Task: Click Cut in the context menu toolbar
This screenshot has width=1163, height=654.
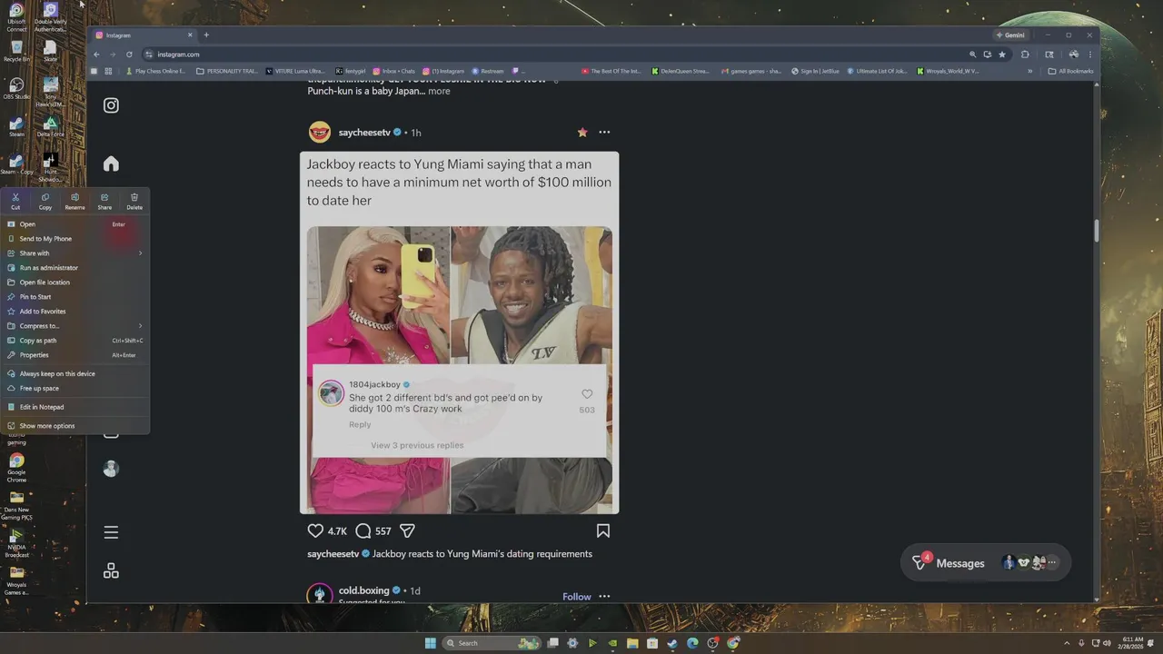Action: click(15, 201)
